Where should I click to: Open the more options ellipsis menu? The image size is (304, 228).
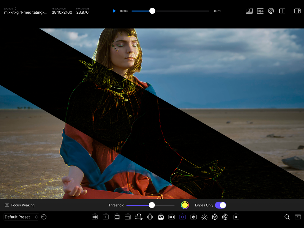coord(44,217)
